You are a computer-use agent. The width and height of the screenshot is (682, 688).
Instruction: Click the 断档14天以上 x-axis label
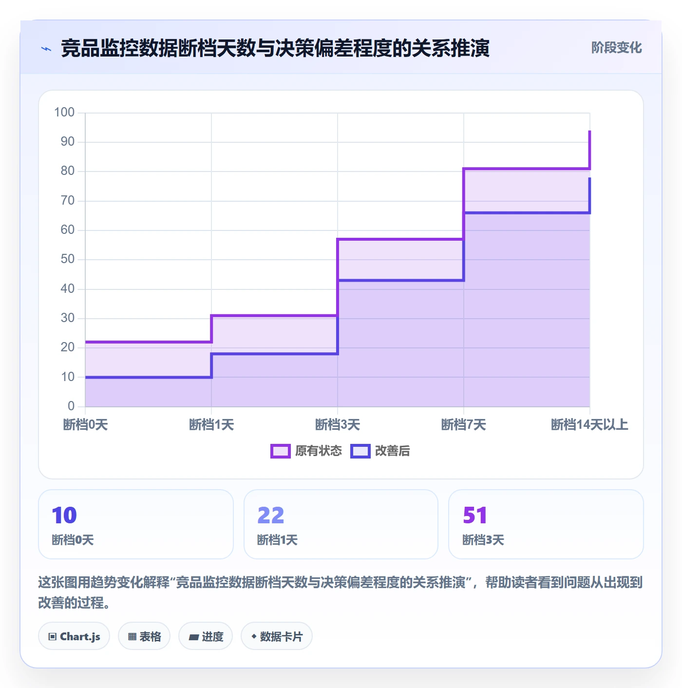(x=589, y=425)
